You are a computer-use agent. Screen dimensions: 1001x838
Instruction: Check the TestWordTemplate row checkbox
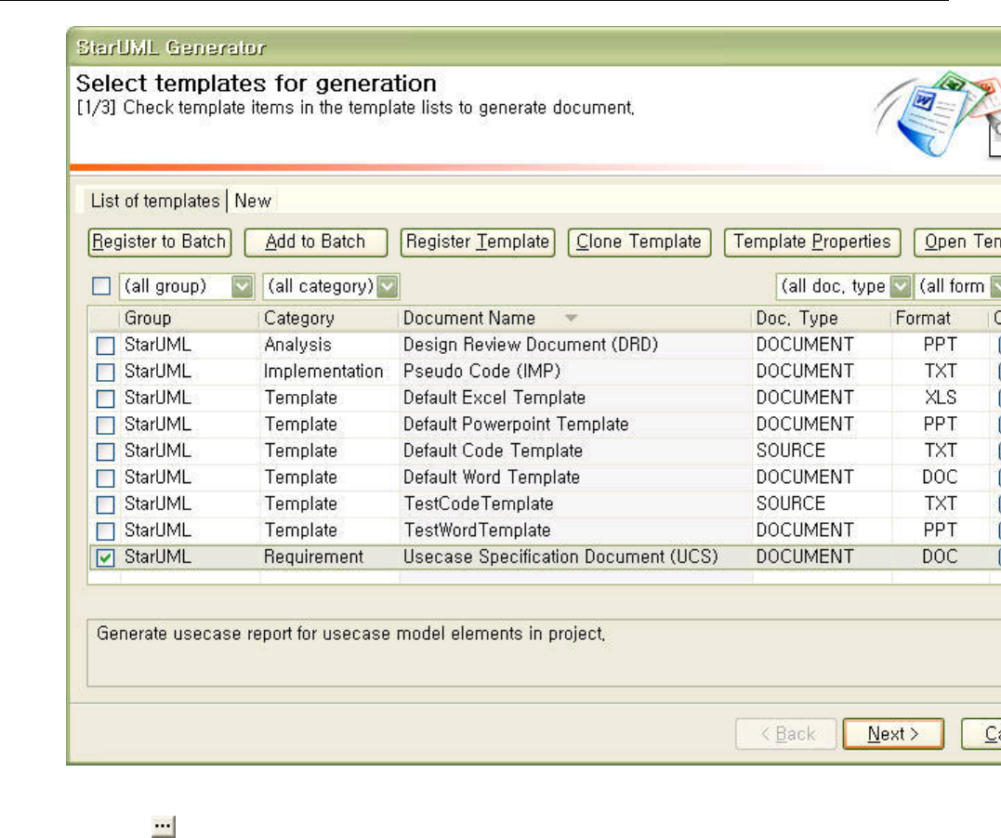105,531
